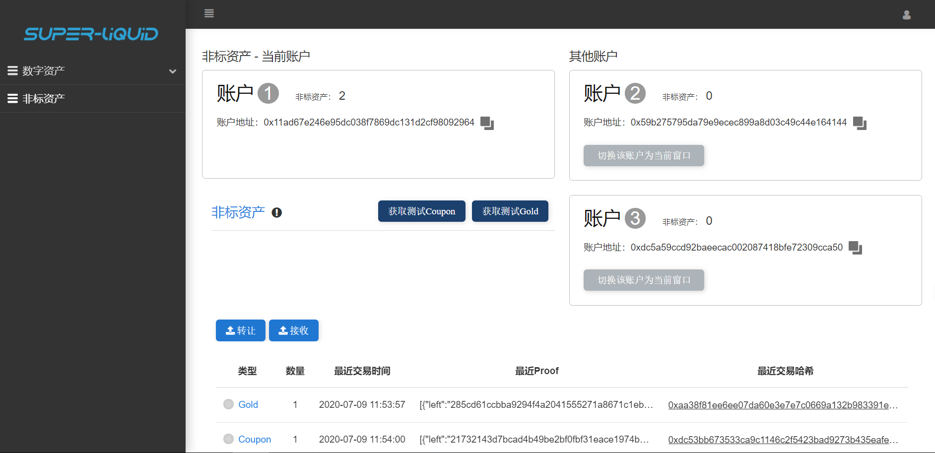935x453 pixels.
Task: Switch account 2 to current window
Action: point(643,156)
